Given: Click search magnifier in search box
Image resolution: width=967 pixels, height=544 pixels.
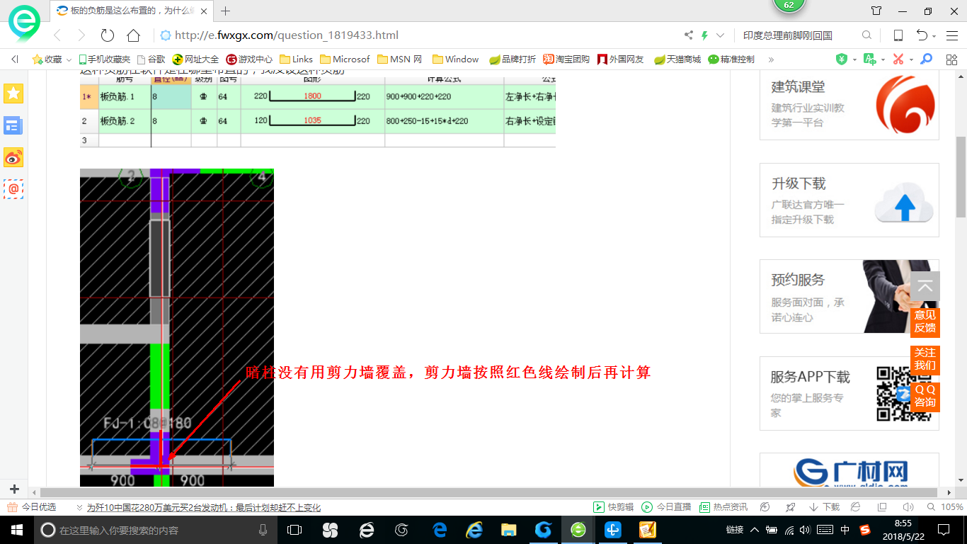Looking at the screenshot, I should (866, 35).
